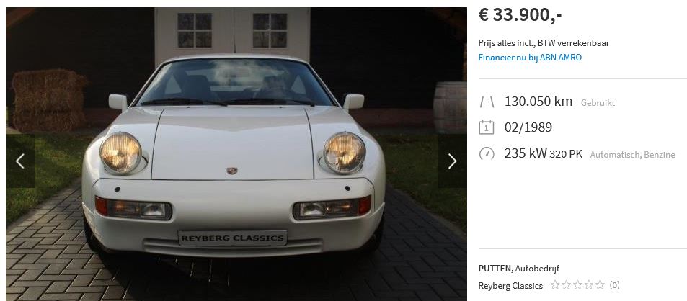Go to the previous car photo

pos(20,161)
